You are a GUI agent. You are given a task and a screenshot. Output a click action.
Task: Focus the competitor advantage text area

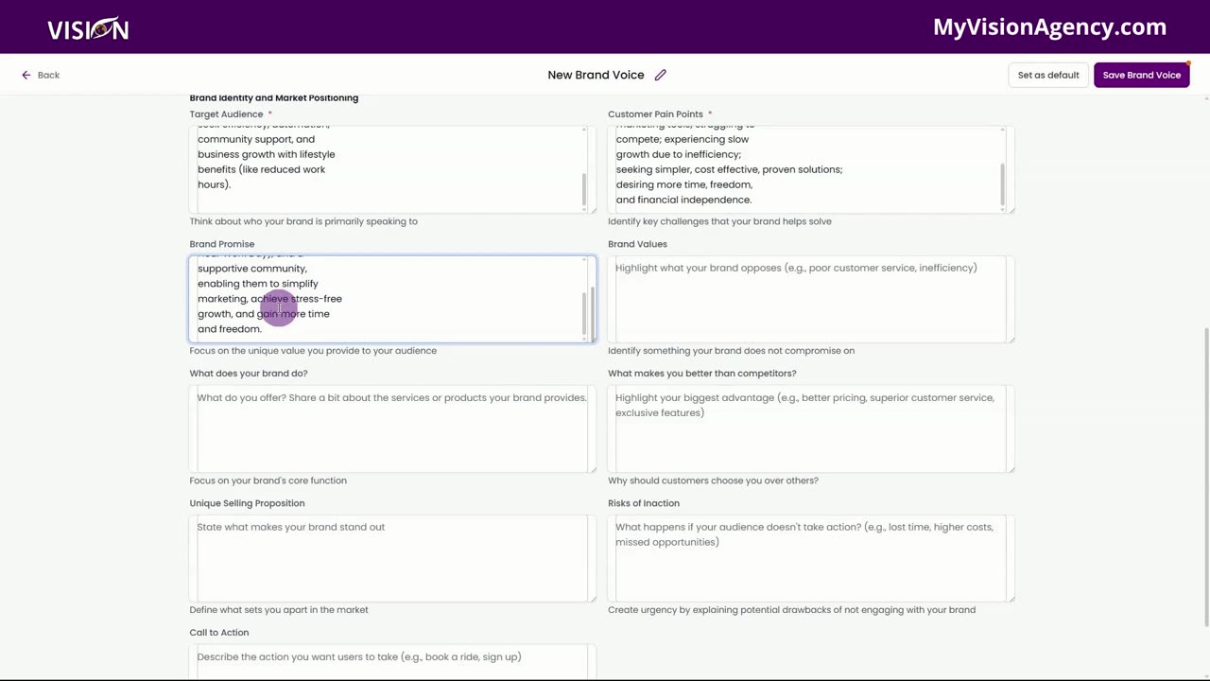(x=808, y=428)
